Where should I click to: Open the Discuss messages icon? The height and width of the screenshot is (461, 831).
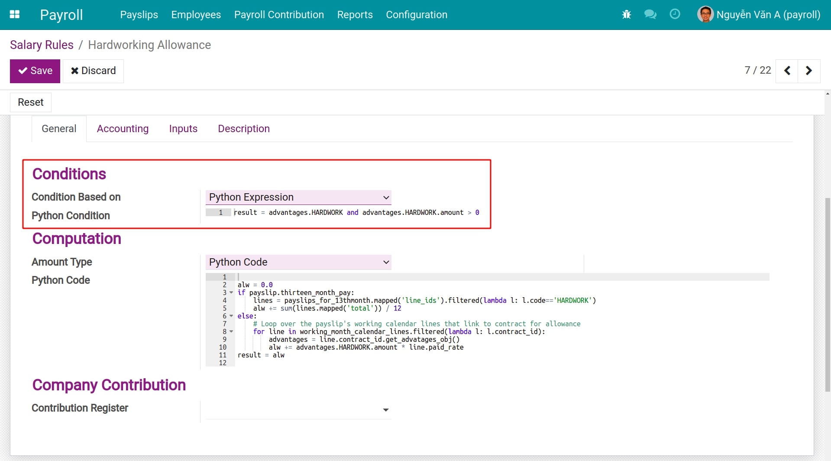pos(650,14)
